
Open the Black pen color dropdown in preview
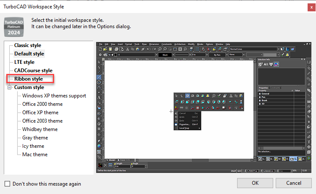click(x=173, y=55)
